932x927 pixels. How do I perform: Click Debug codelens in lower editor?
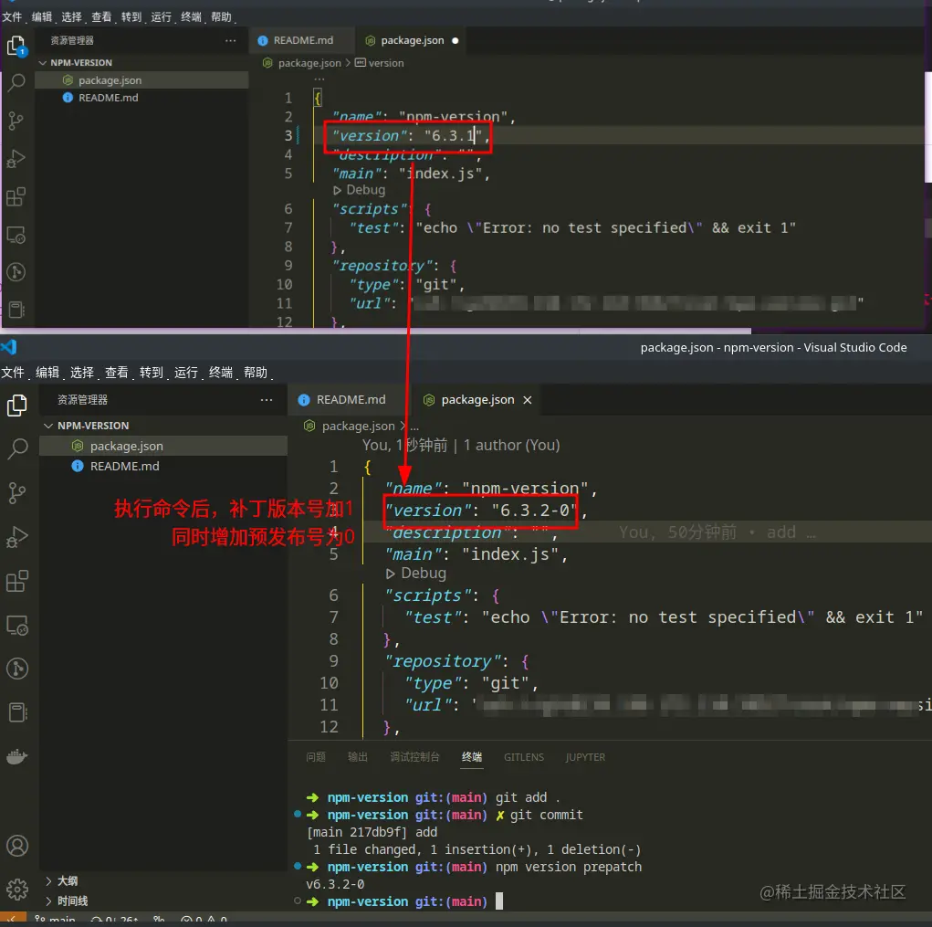click(416, 574)
